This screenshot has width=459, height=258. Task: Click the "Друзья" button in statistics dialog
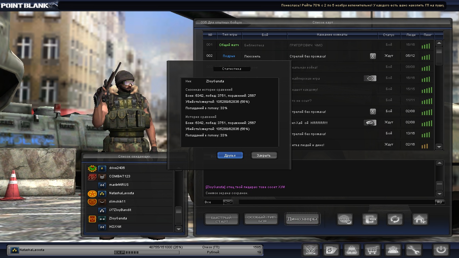point(230,156)
